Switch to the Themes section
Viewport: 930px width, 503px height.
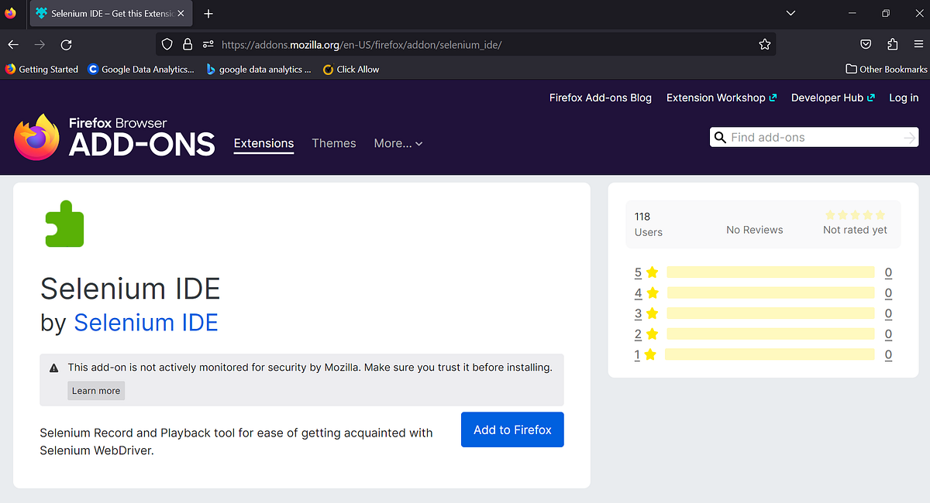333,143
